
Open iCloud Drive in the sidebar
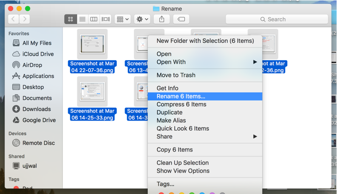click(x=33, y=54)
